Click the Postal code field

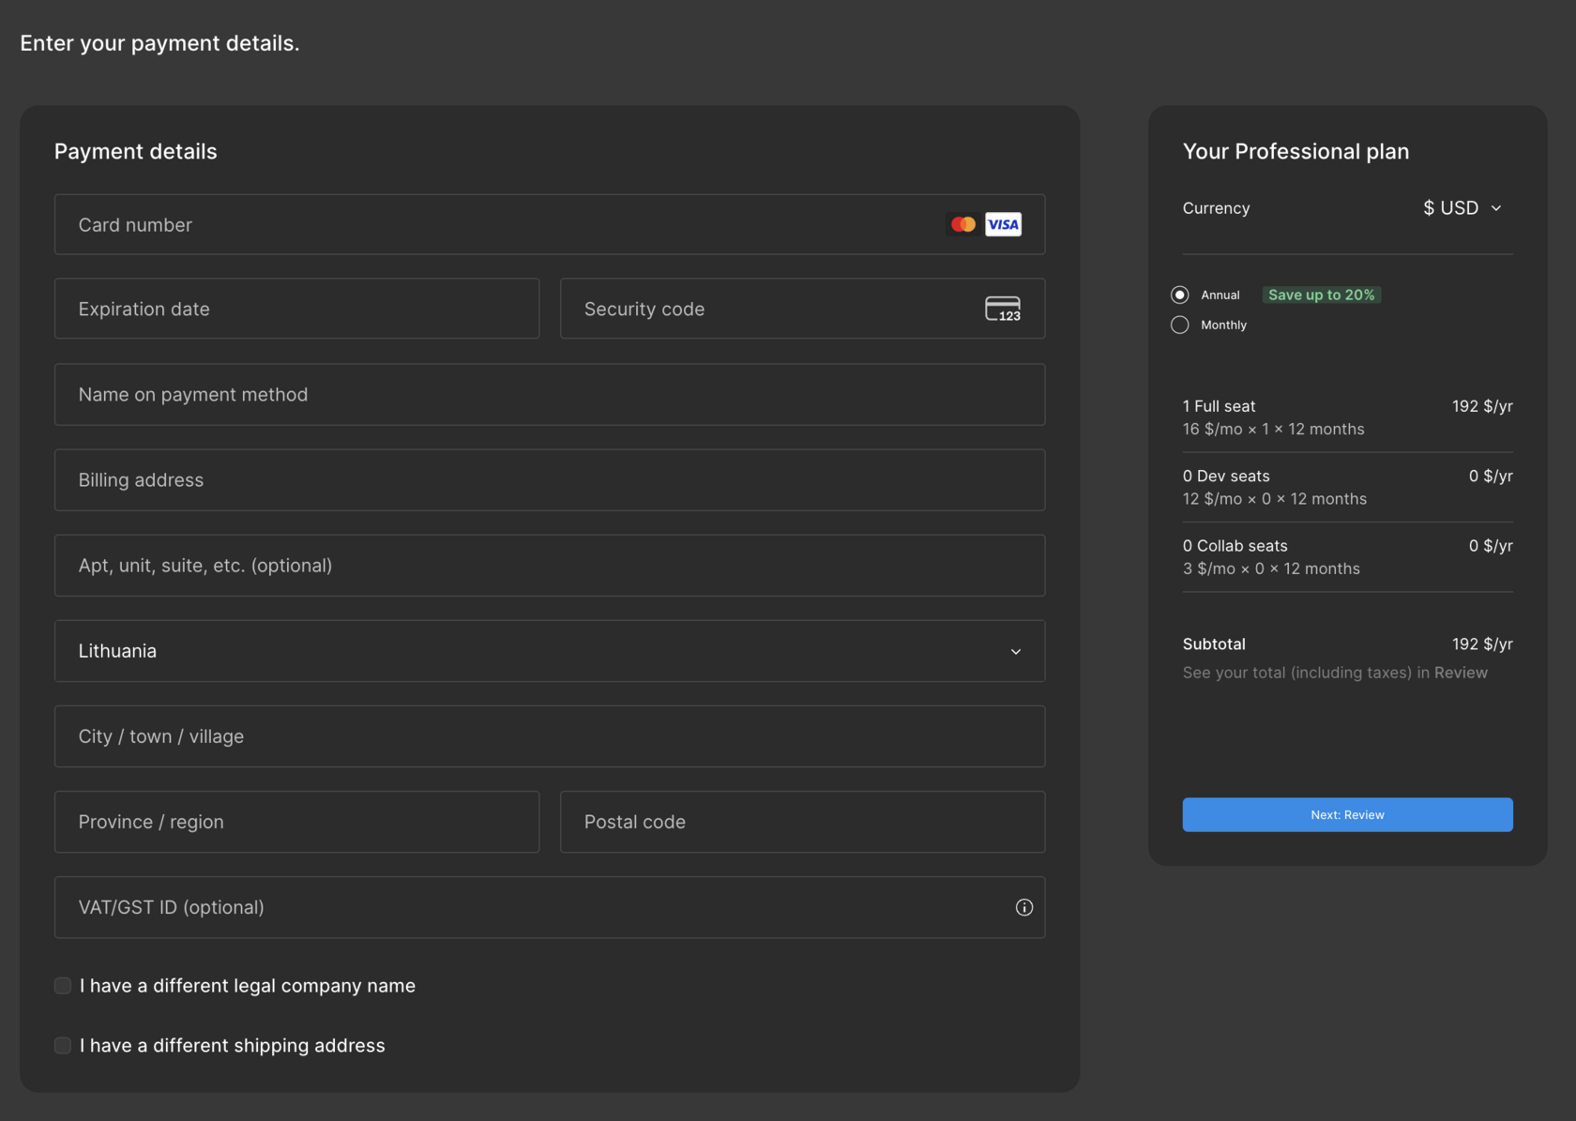[x=802, y=822]
